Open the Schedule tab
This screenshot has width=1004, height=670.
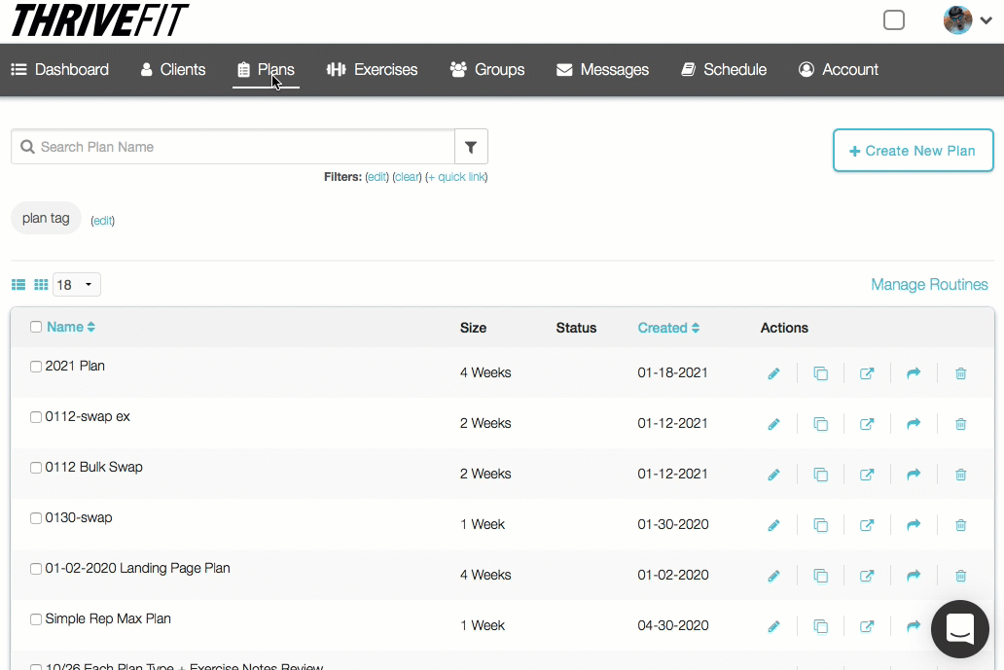coord(723,70)
